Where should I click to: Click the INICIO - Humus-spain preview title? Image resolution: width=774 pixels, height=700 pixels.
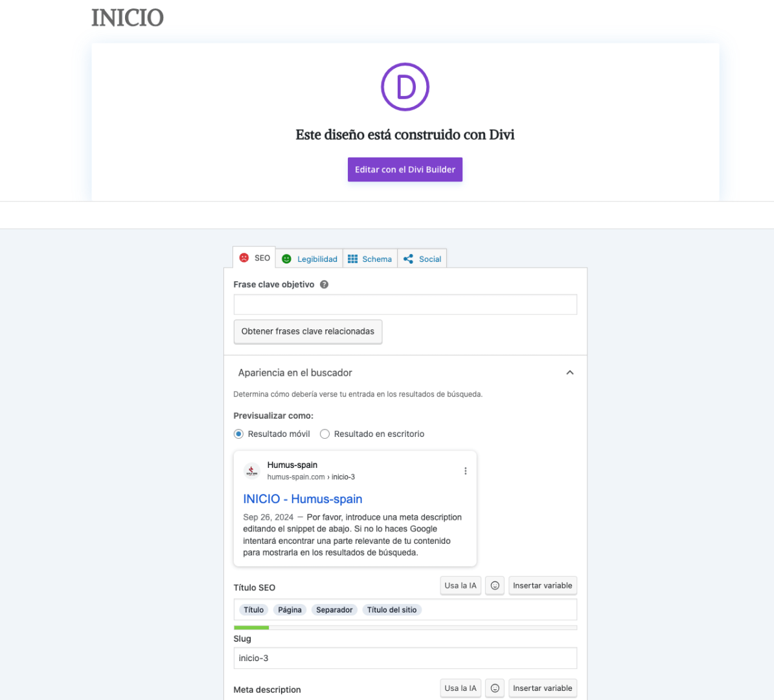[x=302, y=499]
